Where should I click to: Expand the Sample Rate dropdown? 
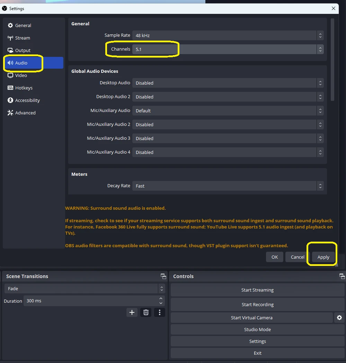click(x=228, y=35)
